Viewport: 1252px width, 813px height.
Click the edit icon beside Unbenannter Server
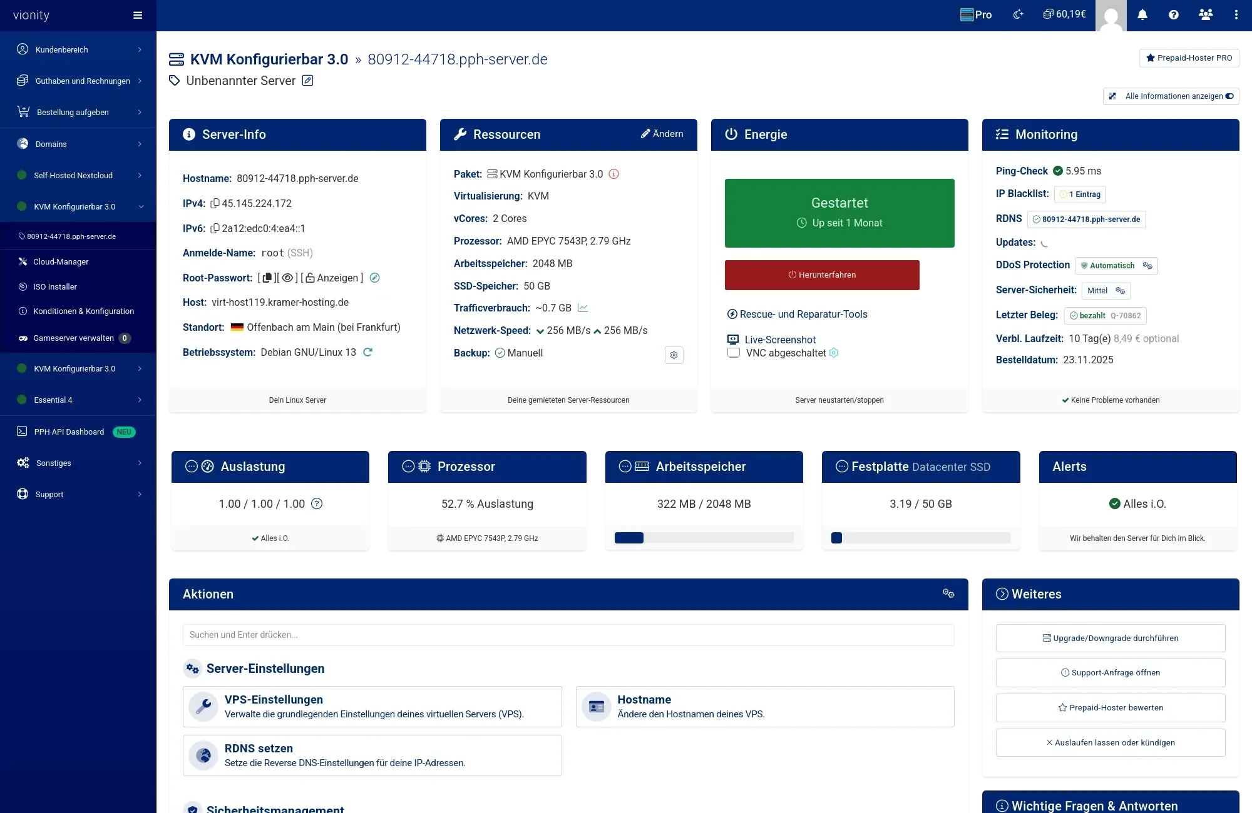point(307,81)
